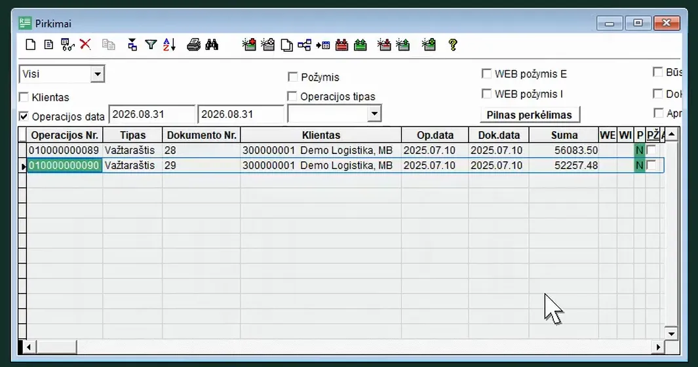Select operation number 010000000089 cell
Image resolution: width=698 pixels, height=367 pixels.
point(64,150)
